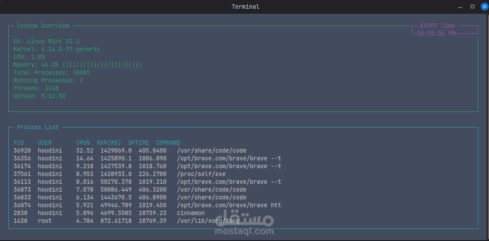Click the uptime value 1019.450
This screenshot has width=489, height=241.
[153, 205]
